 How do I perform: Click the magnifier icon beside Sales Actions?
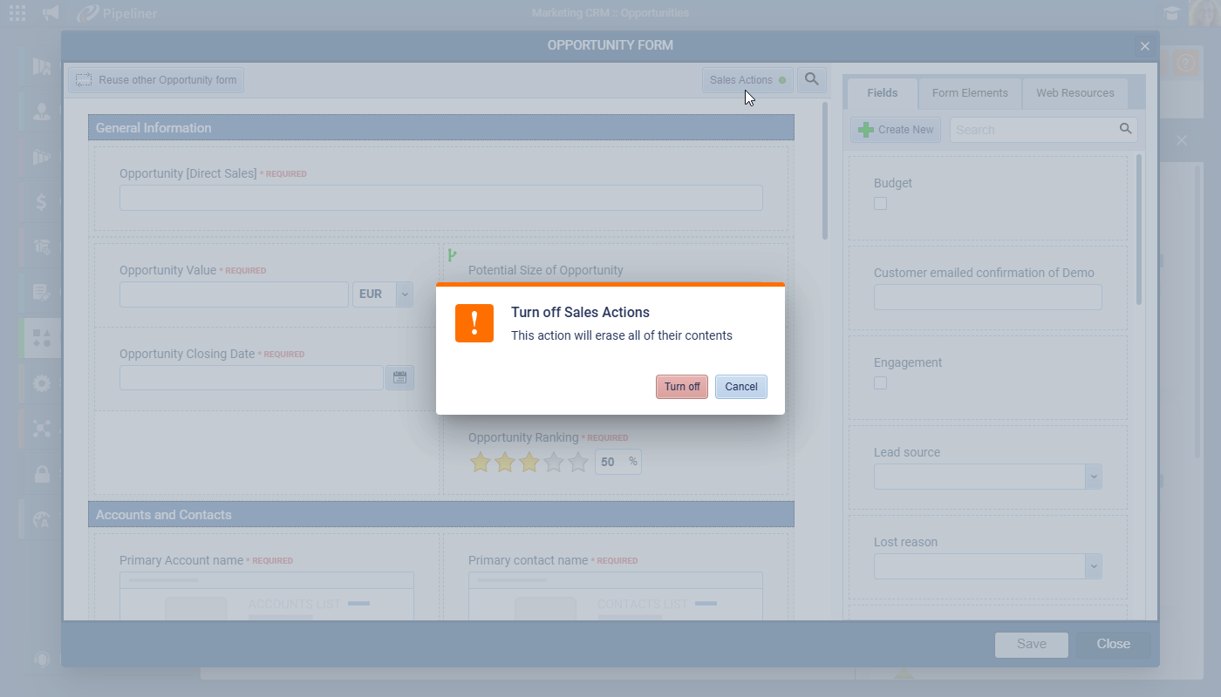pyautogui.click(x=811, y=80)
